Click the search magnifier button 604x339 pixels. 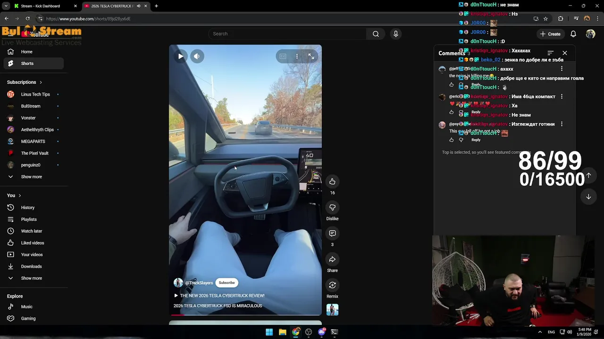(376, 34)
